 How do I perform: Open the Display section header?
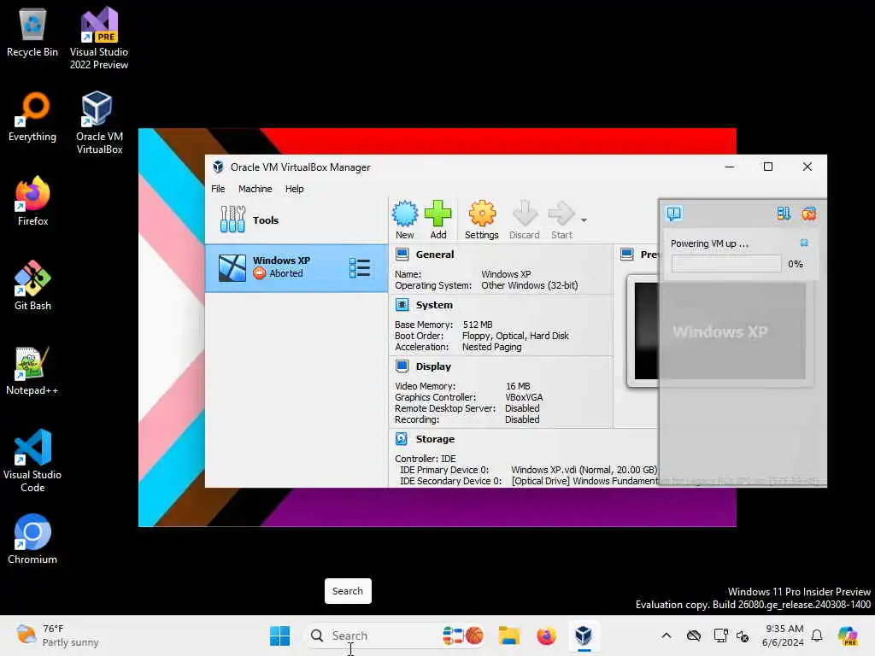(x=433, y=366)
